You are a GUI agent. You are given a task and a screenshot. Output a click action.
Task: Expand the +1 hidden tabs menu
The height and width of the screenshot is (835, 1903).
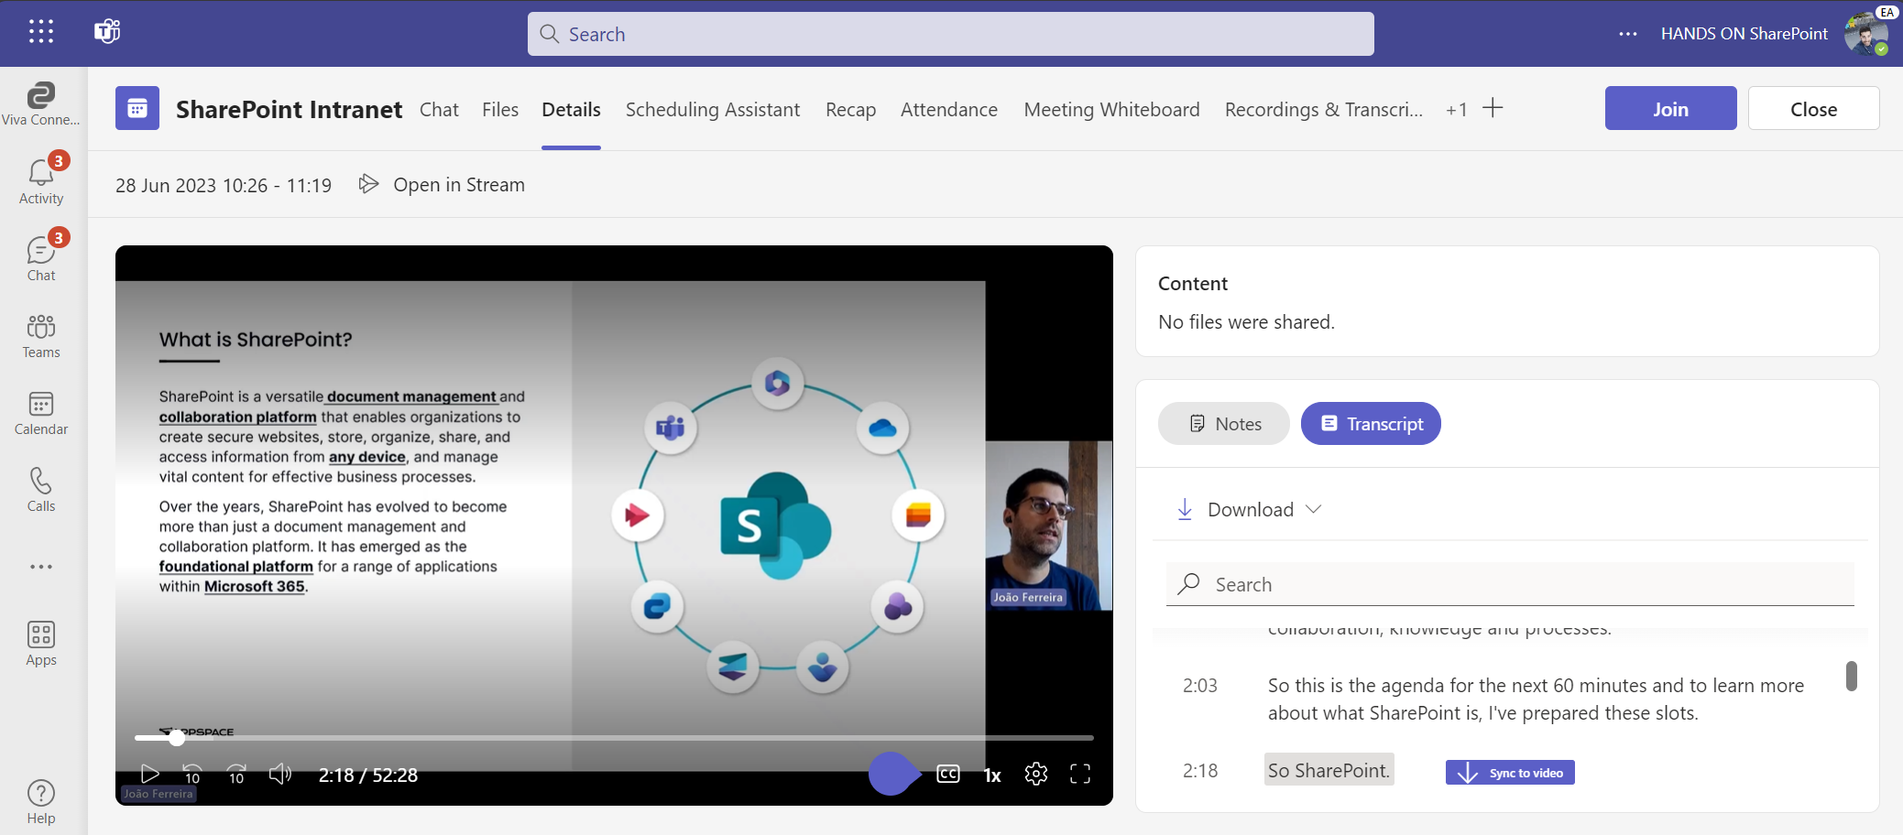click(x=1456, y=109)
